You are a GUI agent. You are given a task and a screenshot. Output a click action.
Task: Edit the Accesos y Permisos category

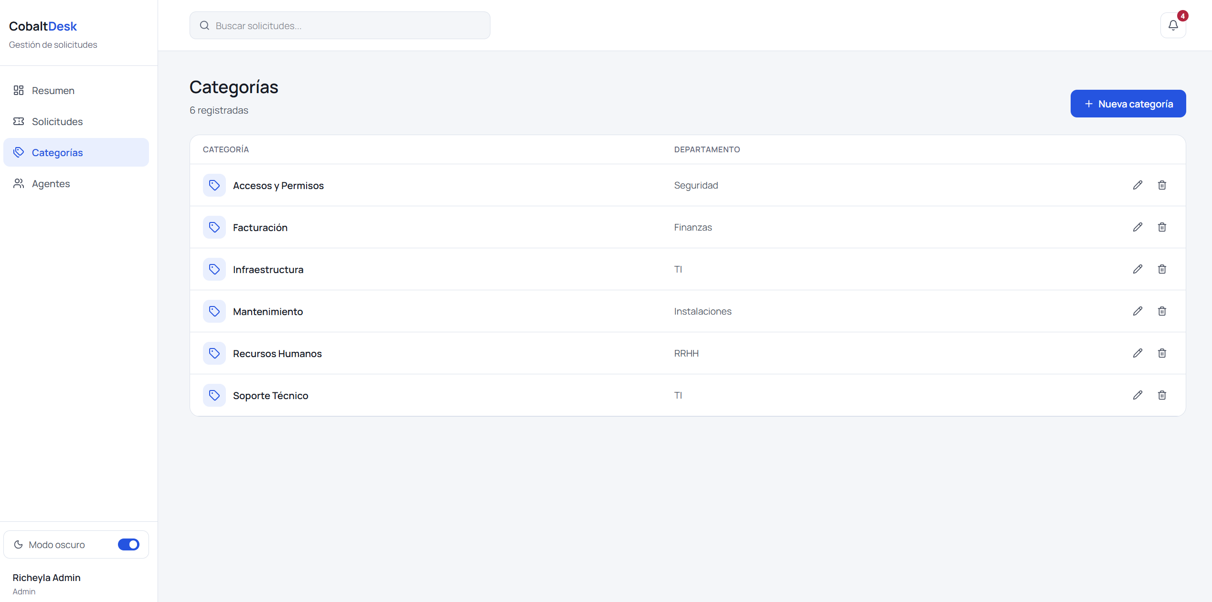(x=1138, y=185)
